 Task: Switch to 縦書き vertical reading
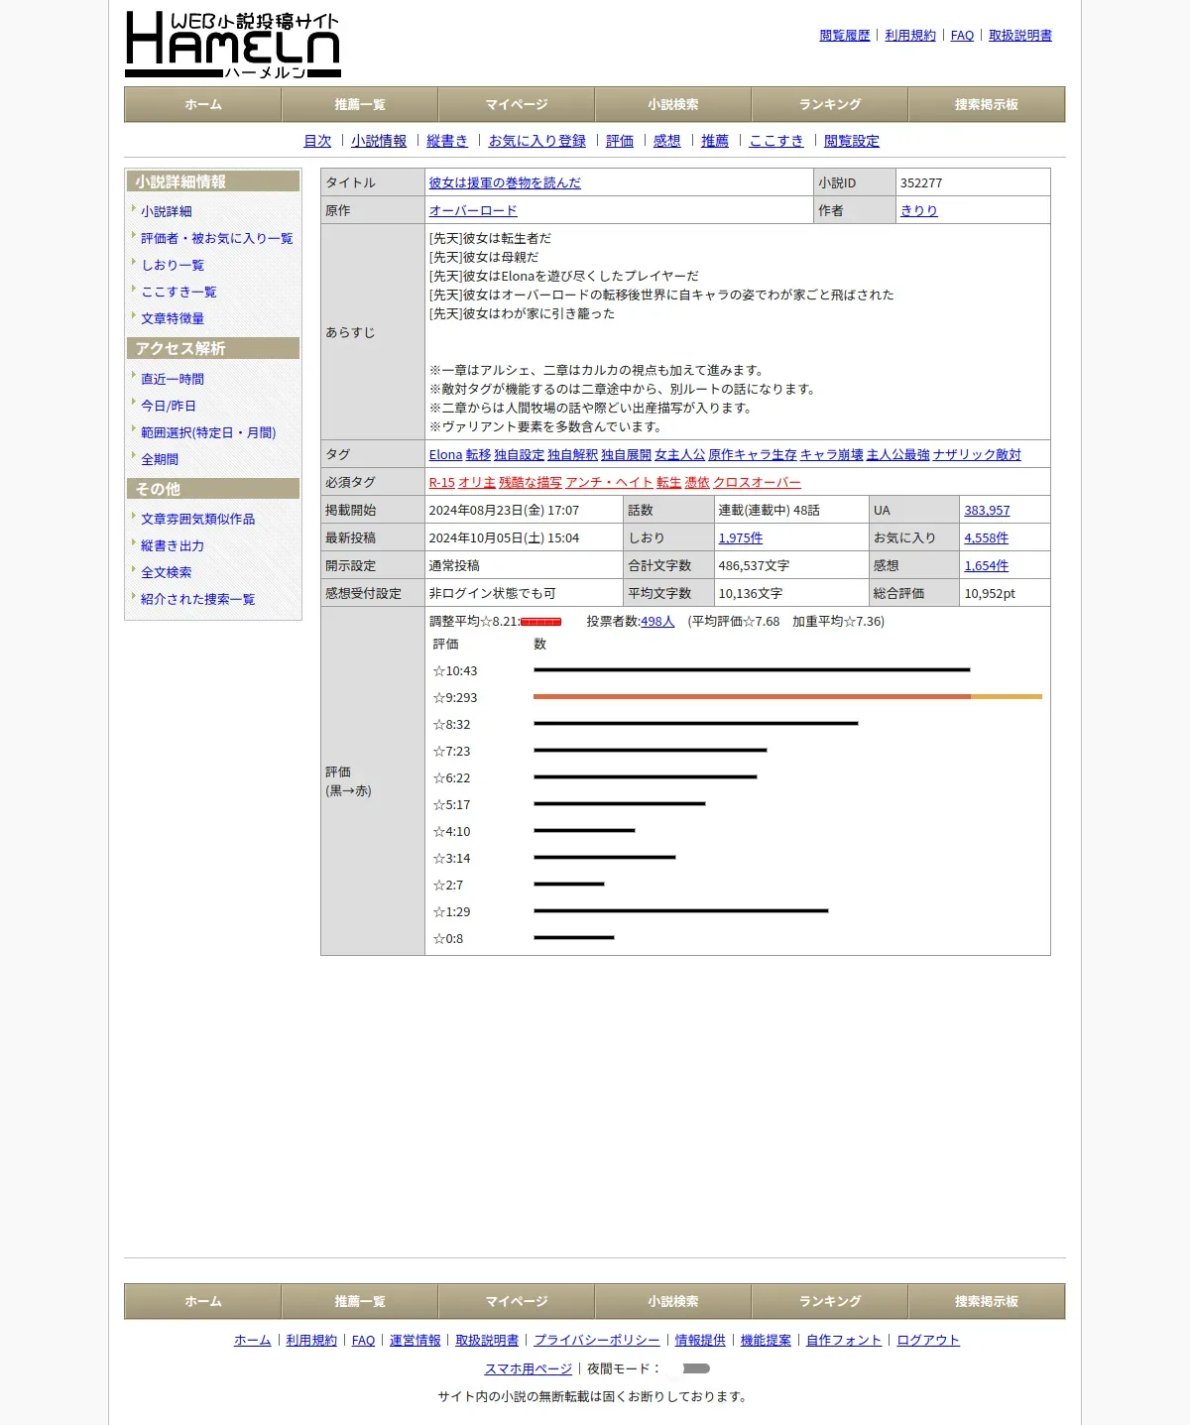click(447, 141)
